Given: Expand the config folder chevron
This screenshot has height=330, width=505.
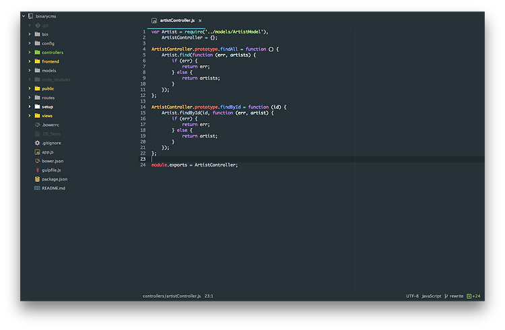Looking at the screenshot, I should coord(30,43).
